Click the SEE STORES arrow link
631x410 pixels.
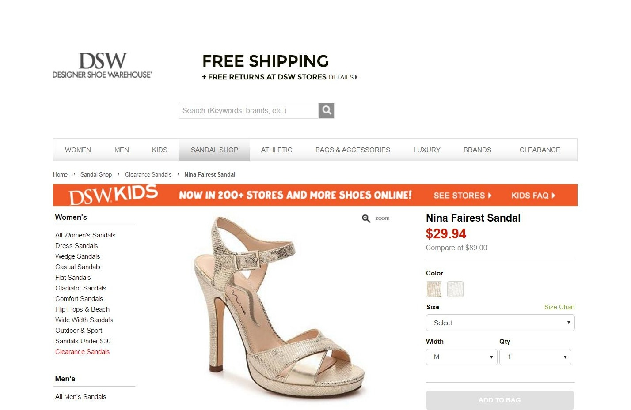tap(462, 196)
